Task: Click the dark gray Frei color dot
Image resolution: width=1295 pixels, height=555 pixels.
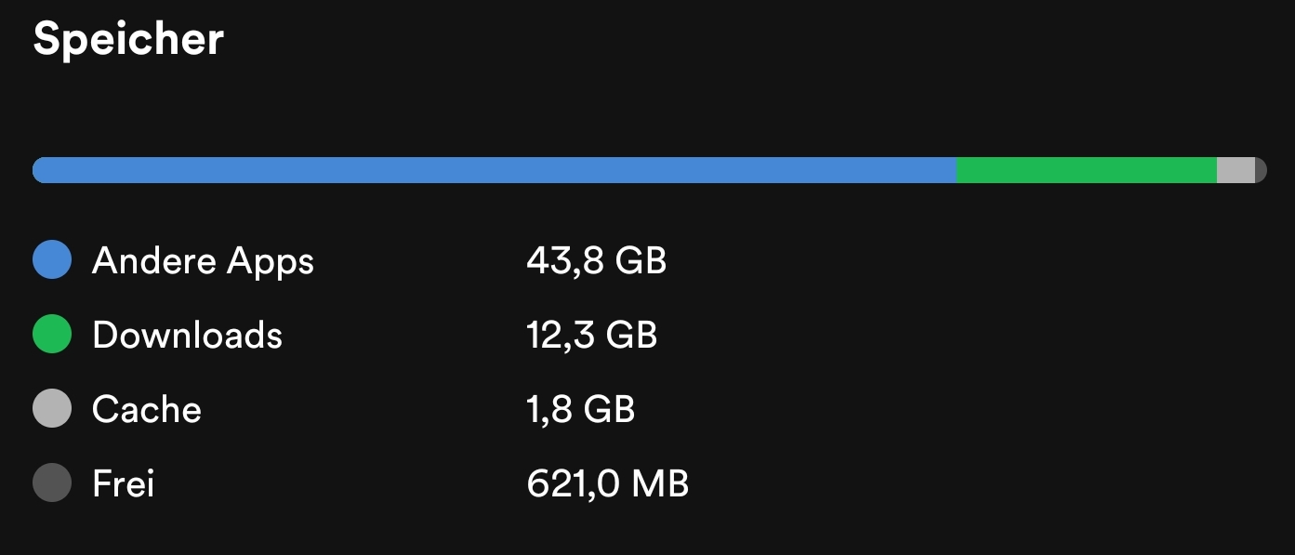Action: point(52,483)
